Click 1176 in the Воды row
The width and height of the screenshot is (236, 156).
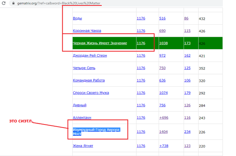141,18
